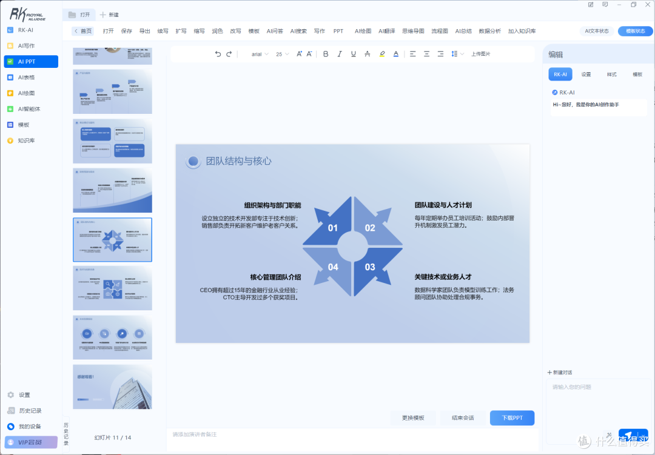Align text to the right

[x=440, y=54]
